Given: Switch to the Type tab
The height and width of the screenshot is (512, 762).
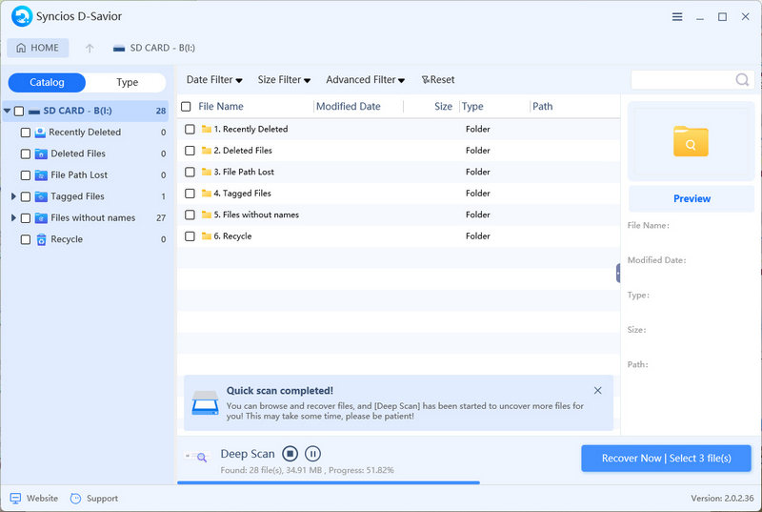Looking at the screenshot, I should coord(127,82).
